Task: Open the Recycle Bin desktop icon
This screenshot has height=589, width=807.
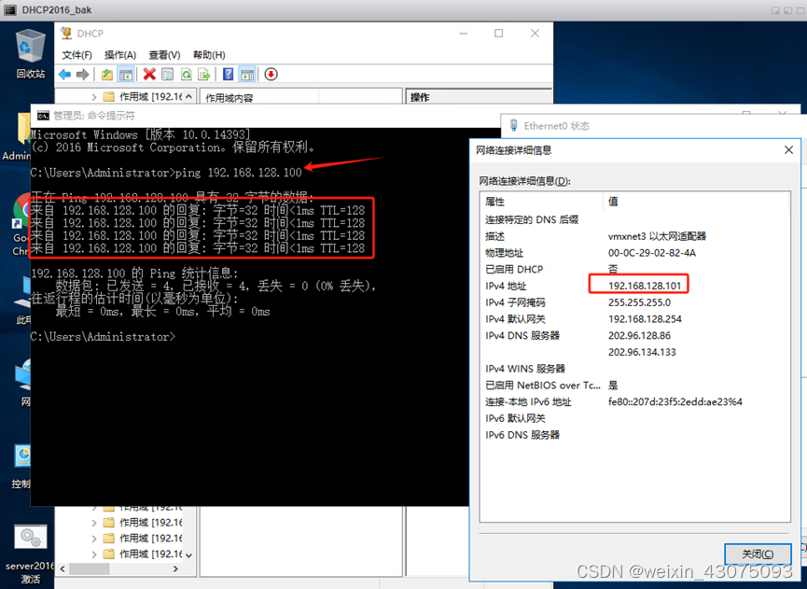Action: point(31,53)
